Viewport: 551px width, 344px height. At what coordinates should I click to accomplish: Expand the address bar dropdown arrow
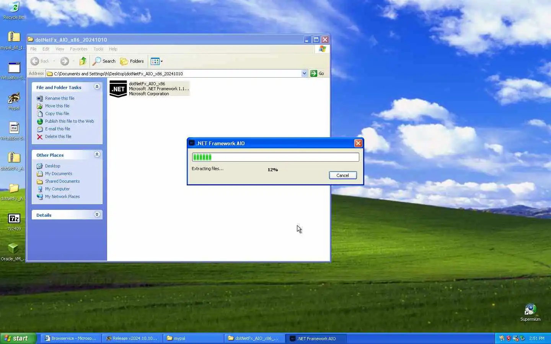click(x=304, y=73)
